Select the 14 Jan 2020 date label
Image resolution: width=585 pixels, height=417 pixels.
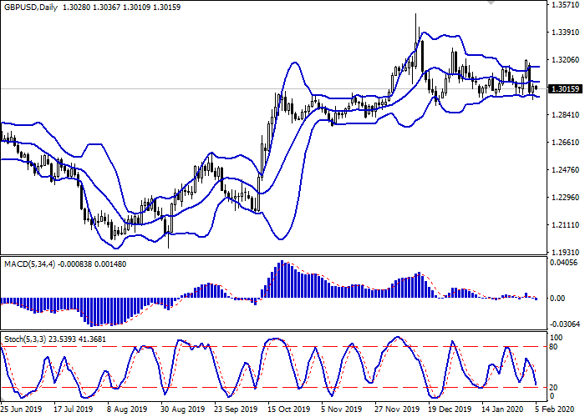501,409
